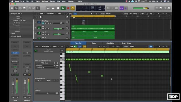This screenshot has height=102, width=181.
Task: Add a new track with plus button
Action: 36,17
